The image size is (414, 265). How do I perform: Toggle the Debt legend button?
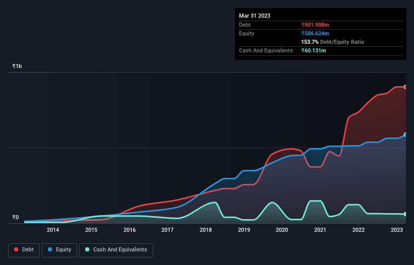pyautogui.click(x=24, y=250)
